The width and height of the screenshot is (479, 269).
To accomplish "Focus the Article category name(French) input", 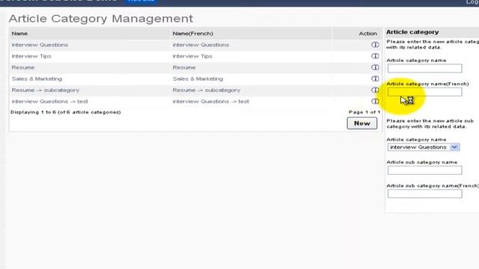I will tap(424, 92).
